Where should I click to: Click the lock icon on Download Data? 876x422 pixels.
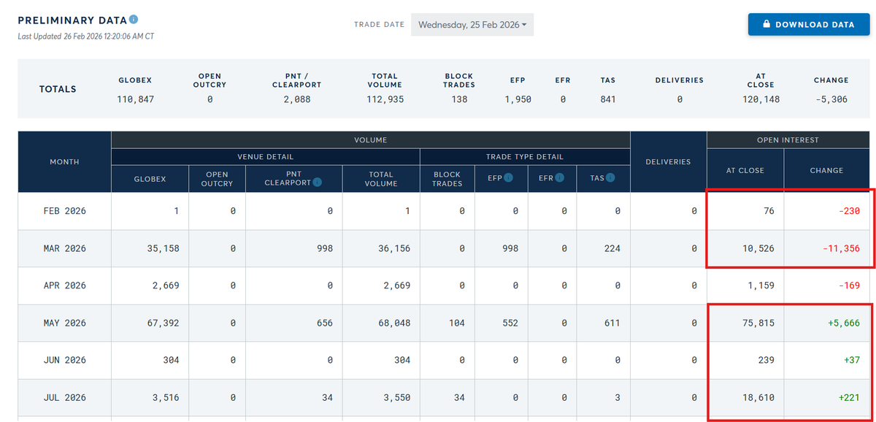click(x=766, y=24)
